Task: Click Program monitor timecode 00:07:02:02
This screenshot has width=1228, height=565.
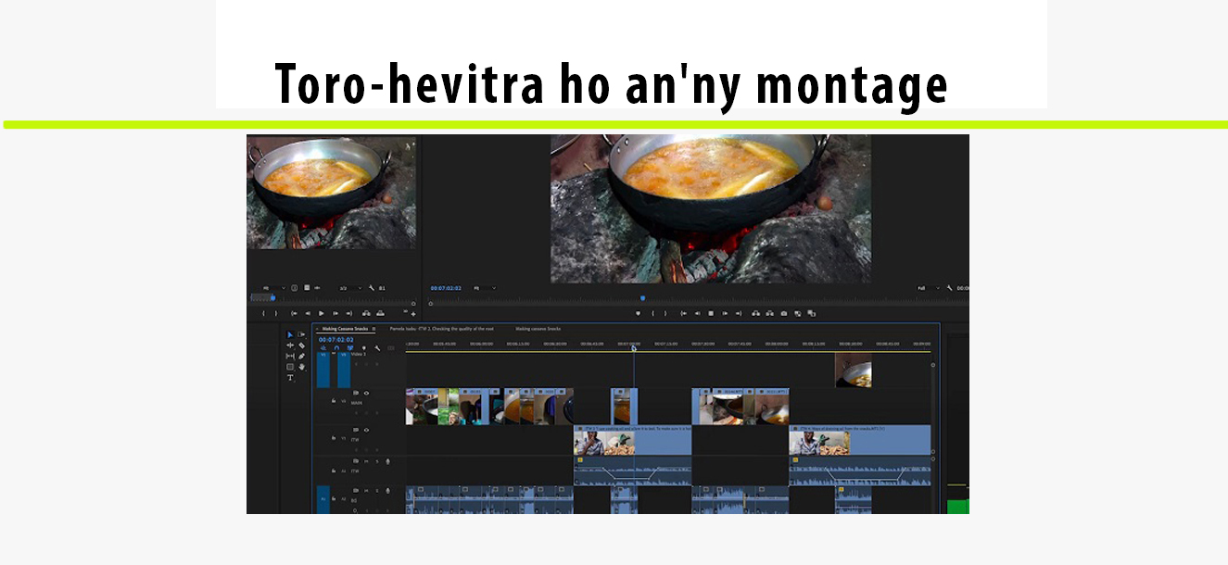Action: pos(446,288)
